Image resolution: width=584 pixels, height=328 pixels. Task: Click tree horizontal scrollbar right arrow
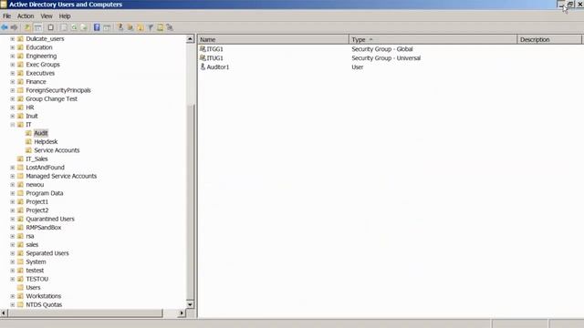182,313
